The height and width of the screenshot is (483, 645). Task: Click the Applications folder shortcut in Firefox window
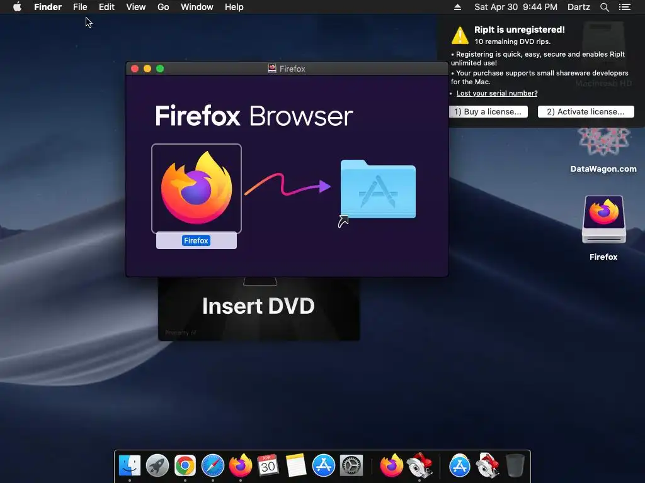(378, 189)
